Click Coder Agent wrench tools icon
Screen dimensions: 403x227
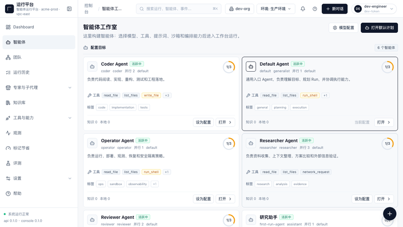point(90,95)
